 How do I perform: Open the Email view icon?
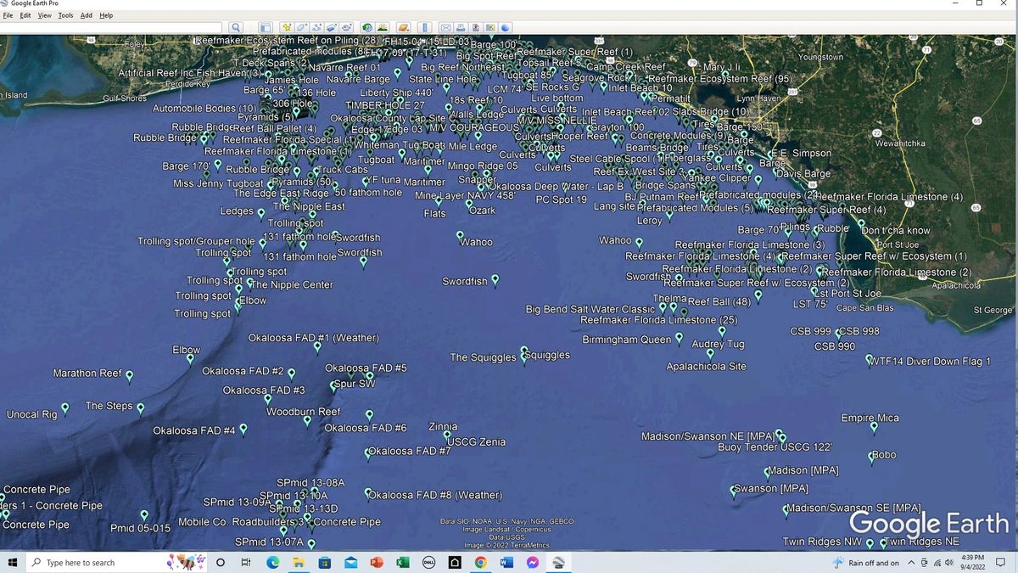445,27
